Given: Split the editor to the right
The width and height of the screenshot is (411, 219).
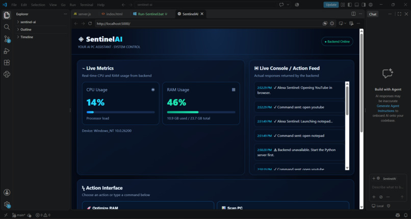Looking at the screenshot, I should coord(353,14).
